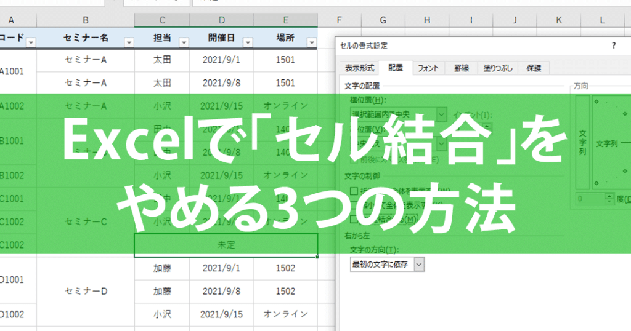Select the 1501 cell beside 2021/9/1
Viewport: 631px width, 331px height.
[285, 60]
